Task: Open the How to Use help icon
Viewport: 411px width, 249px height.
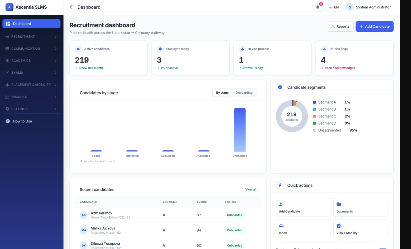Action: coord(8,121)
